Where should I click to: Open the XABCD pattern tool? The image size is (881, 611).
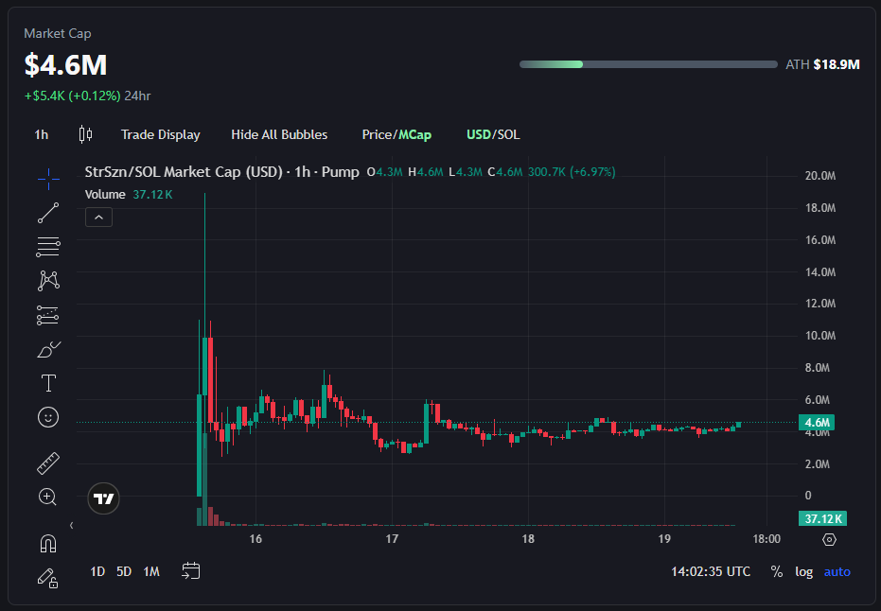[x=47, y=280]
